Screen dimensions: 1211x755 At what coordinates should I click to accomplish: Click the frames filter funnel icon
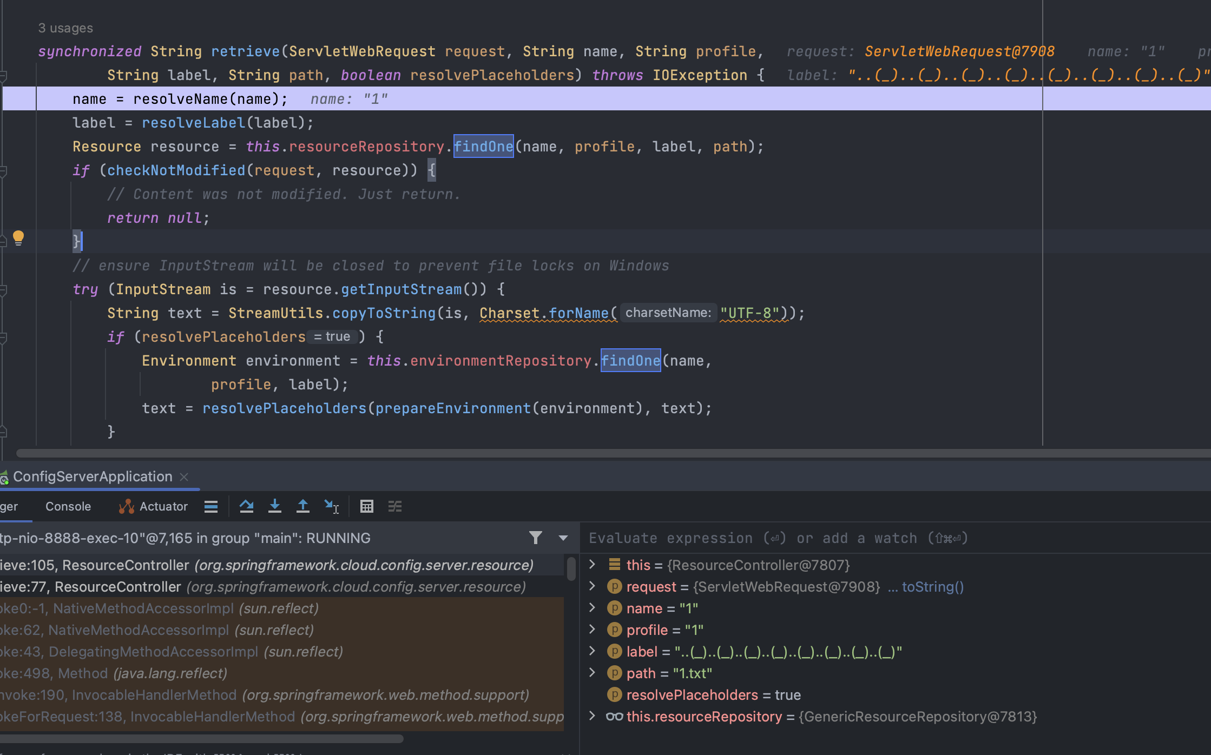click(535, 538)
